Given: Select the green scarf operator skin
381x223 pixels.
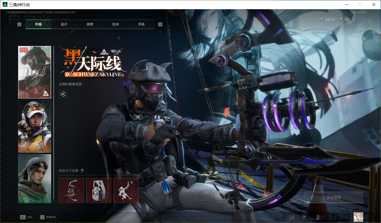Looking at the screenshot, I should click(34, 179).
